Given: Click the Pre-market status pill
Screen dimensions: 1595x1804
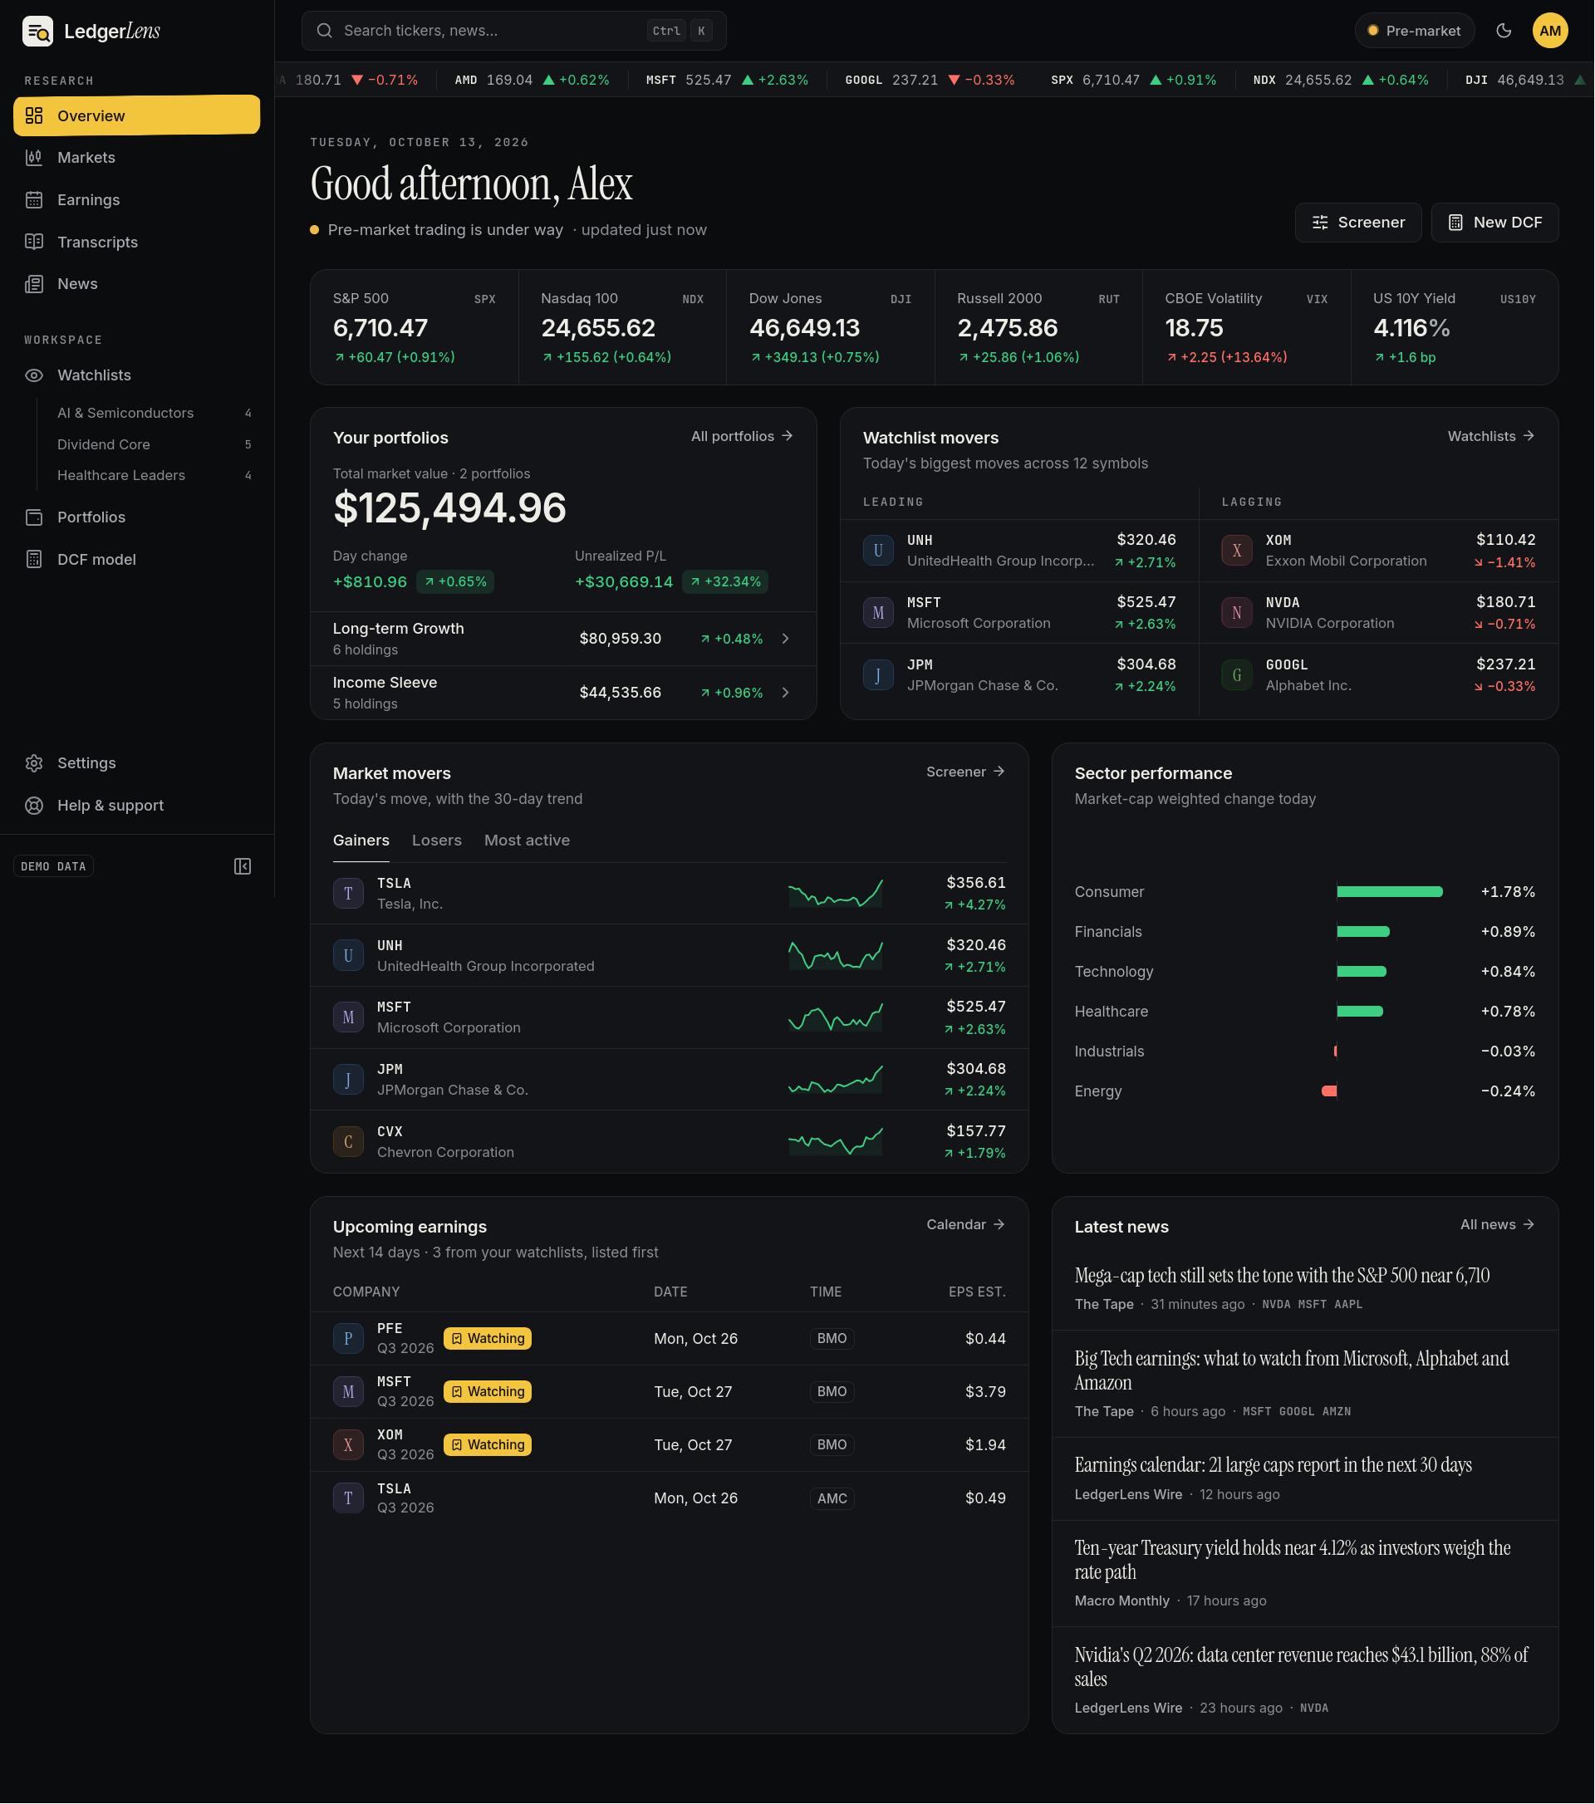Looking at the screenshot, I should pos(1415,31).
